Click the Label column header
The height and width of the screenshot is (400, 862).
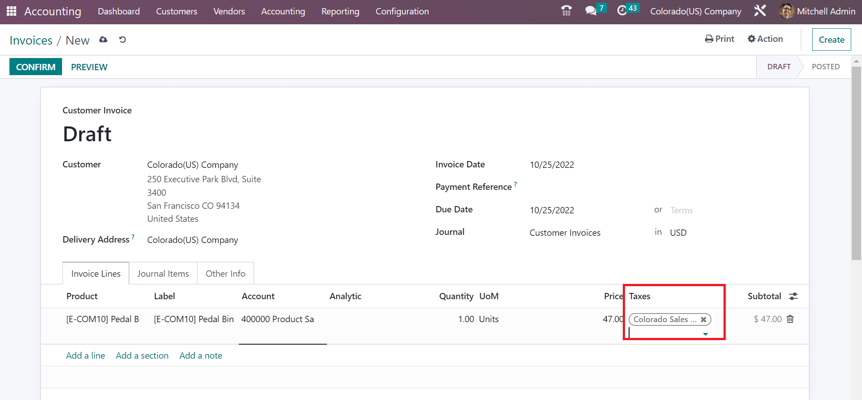165,296
